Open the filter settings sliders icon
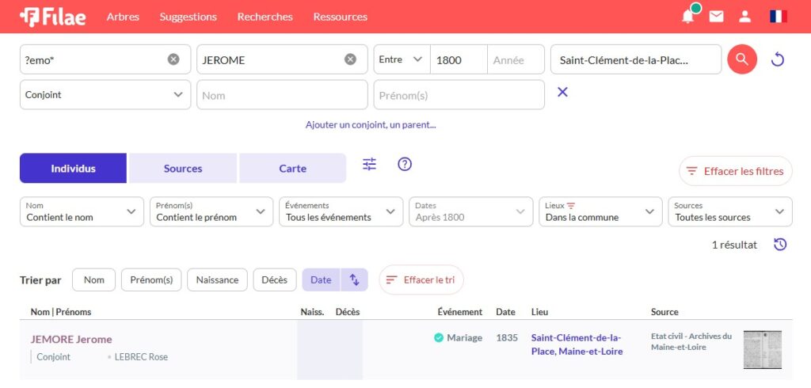This screenshot has height=388, width=811. [x=370, y=165]
